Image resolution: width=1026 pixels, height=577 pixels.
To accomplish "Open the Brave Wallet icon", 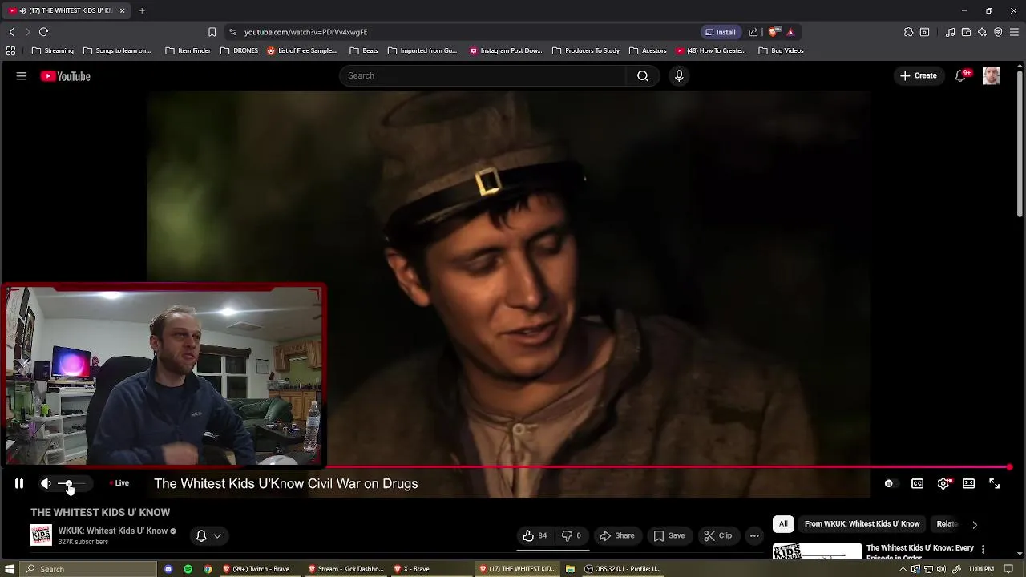I will [x=966, y=32].
